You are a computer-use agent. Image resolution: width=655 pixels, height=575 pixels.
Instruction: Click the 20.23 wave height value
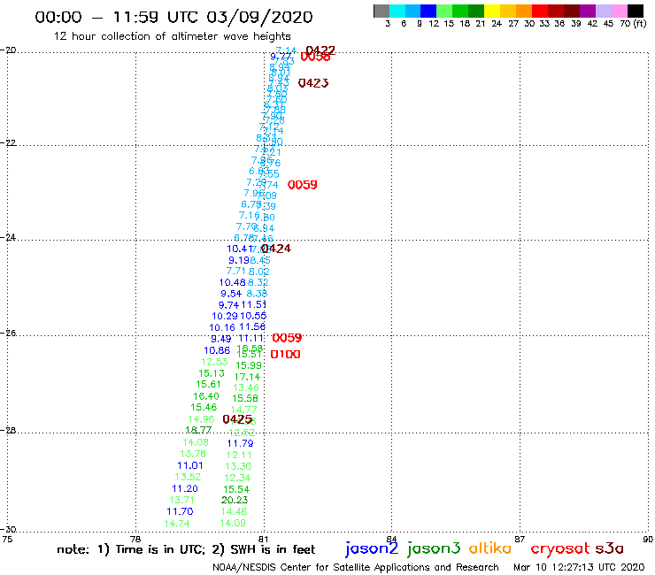[x=235, y=500]
